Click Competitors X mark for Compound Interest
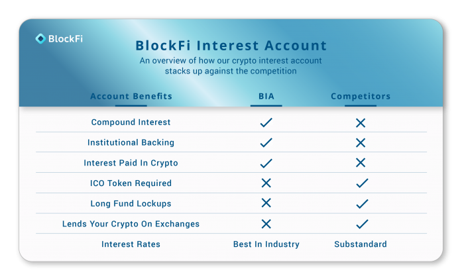462x280 pixels. (x=361, y=122)
